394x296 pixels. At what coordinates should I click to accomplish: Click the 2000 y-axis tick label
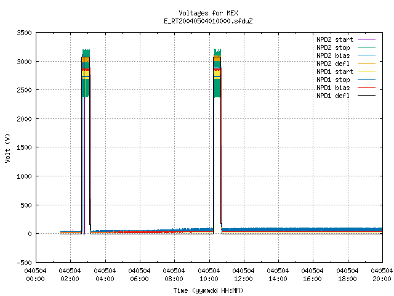click(24, 119)
